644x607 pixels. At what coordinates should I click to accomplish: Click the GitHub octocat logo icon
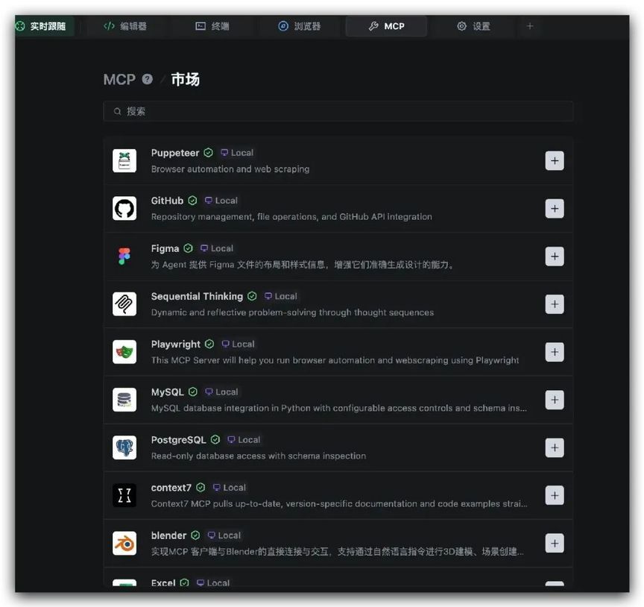coord(124,208)
